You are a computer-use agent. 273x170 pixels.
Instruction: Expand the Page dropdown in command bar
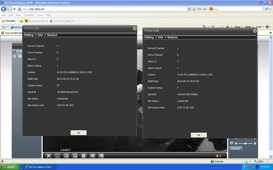239,27
